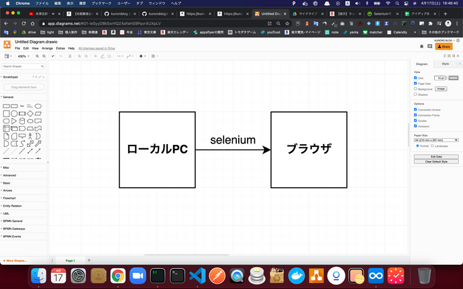The height and width of the screenshot is (289, 463).
Task: Click the delete trash icon in toolbar
Action: click(70, 56)
